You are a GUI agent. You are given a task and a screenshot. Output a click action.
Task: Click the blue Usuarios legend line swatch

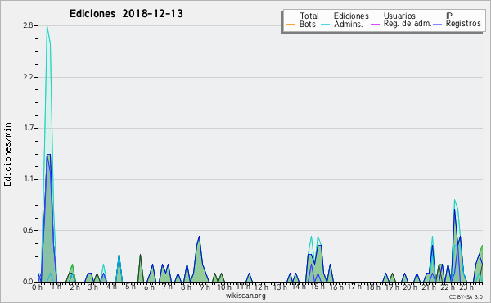(375, 16)
